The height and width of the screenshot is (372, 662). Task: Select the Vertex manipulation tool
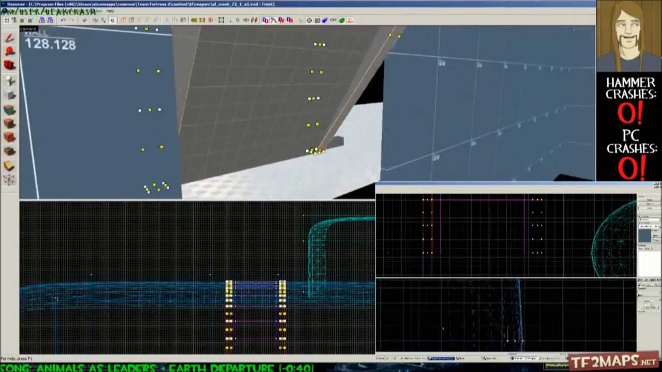[x=9, y=179]
